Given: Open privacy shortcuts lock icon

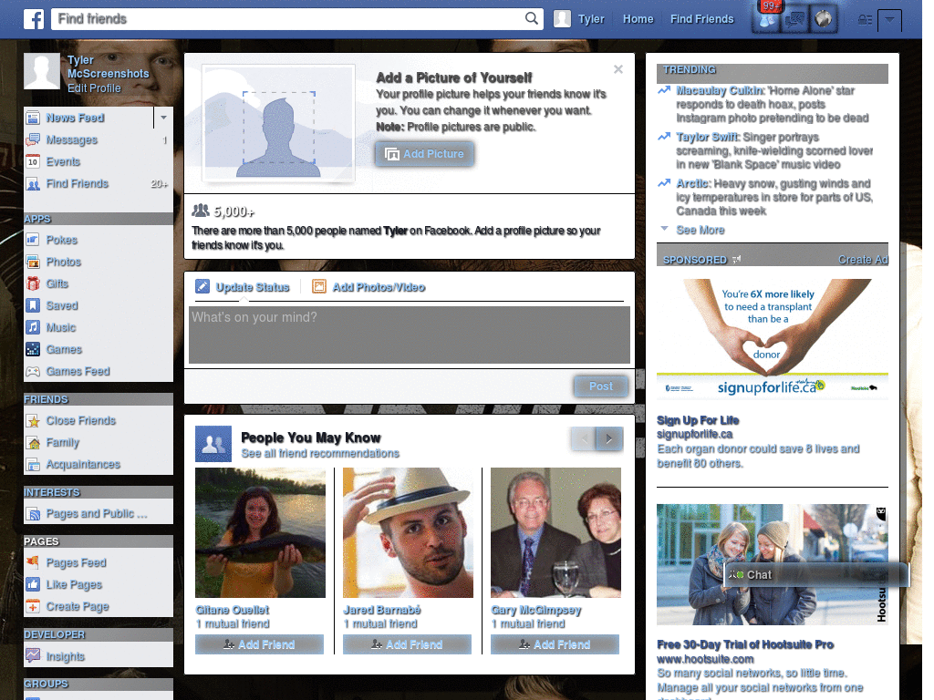Looking at the screenshot, I should click(865, 20).
